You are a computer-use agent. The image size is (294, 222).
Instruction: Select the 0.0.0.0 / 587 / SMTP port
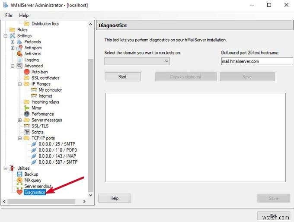(x=58, y=162)
